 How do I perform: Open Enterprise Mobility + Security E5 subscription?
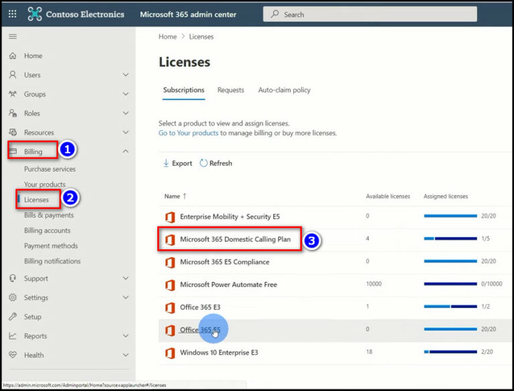coord(230,217)
